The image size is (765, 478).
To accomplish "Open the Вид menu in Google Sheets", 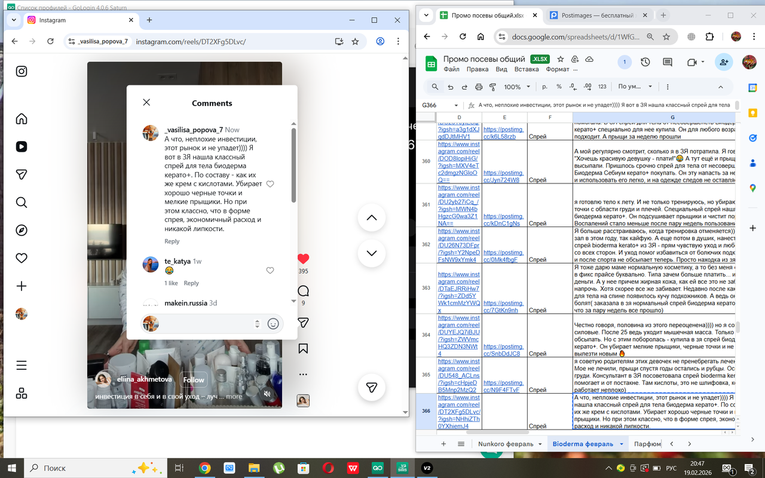I will click(501, 69).
